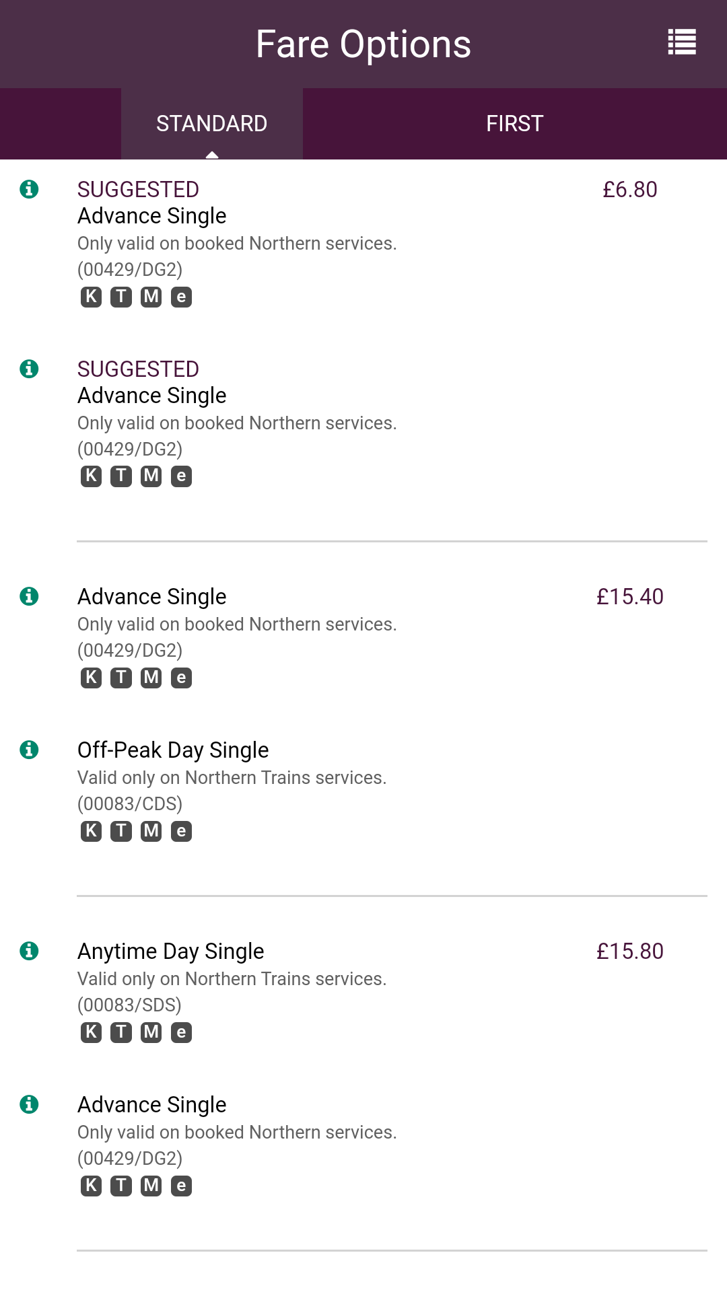The height and width of the screenshot is (1292, 727).
Task: Open info for £15.40 Advance Single
Action: (x=29, y=596)
